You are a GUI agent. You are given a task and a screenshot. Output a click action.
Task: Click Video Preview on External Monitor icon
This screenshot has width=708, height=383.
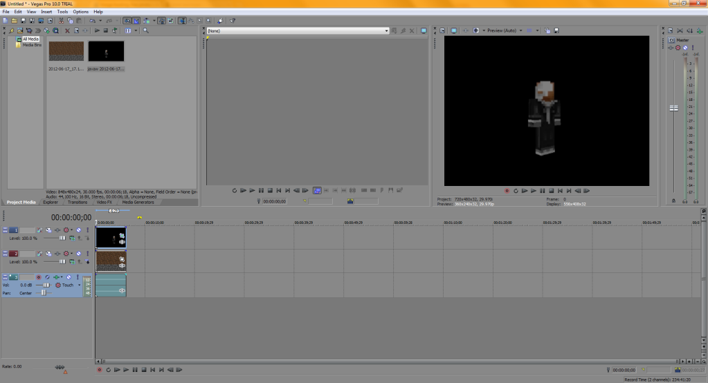point(454,30)
